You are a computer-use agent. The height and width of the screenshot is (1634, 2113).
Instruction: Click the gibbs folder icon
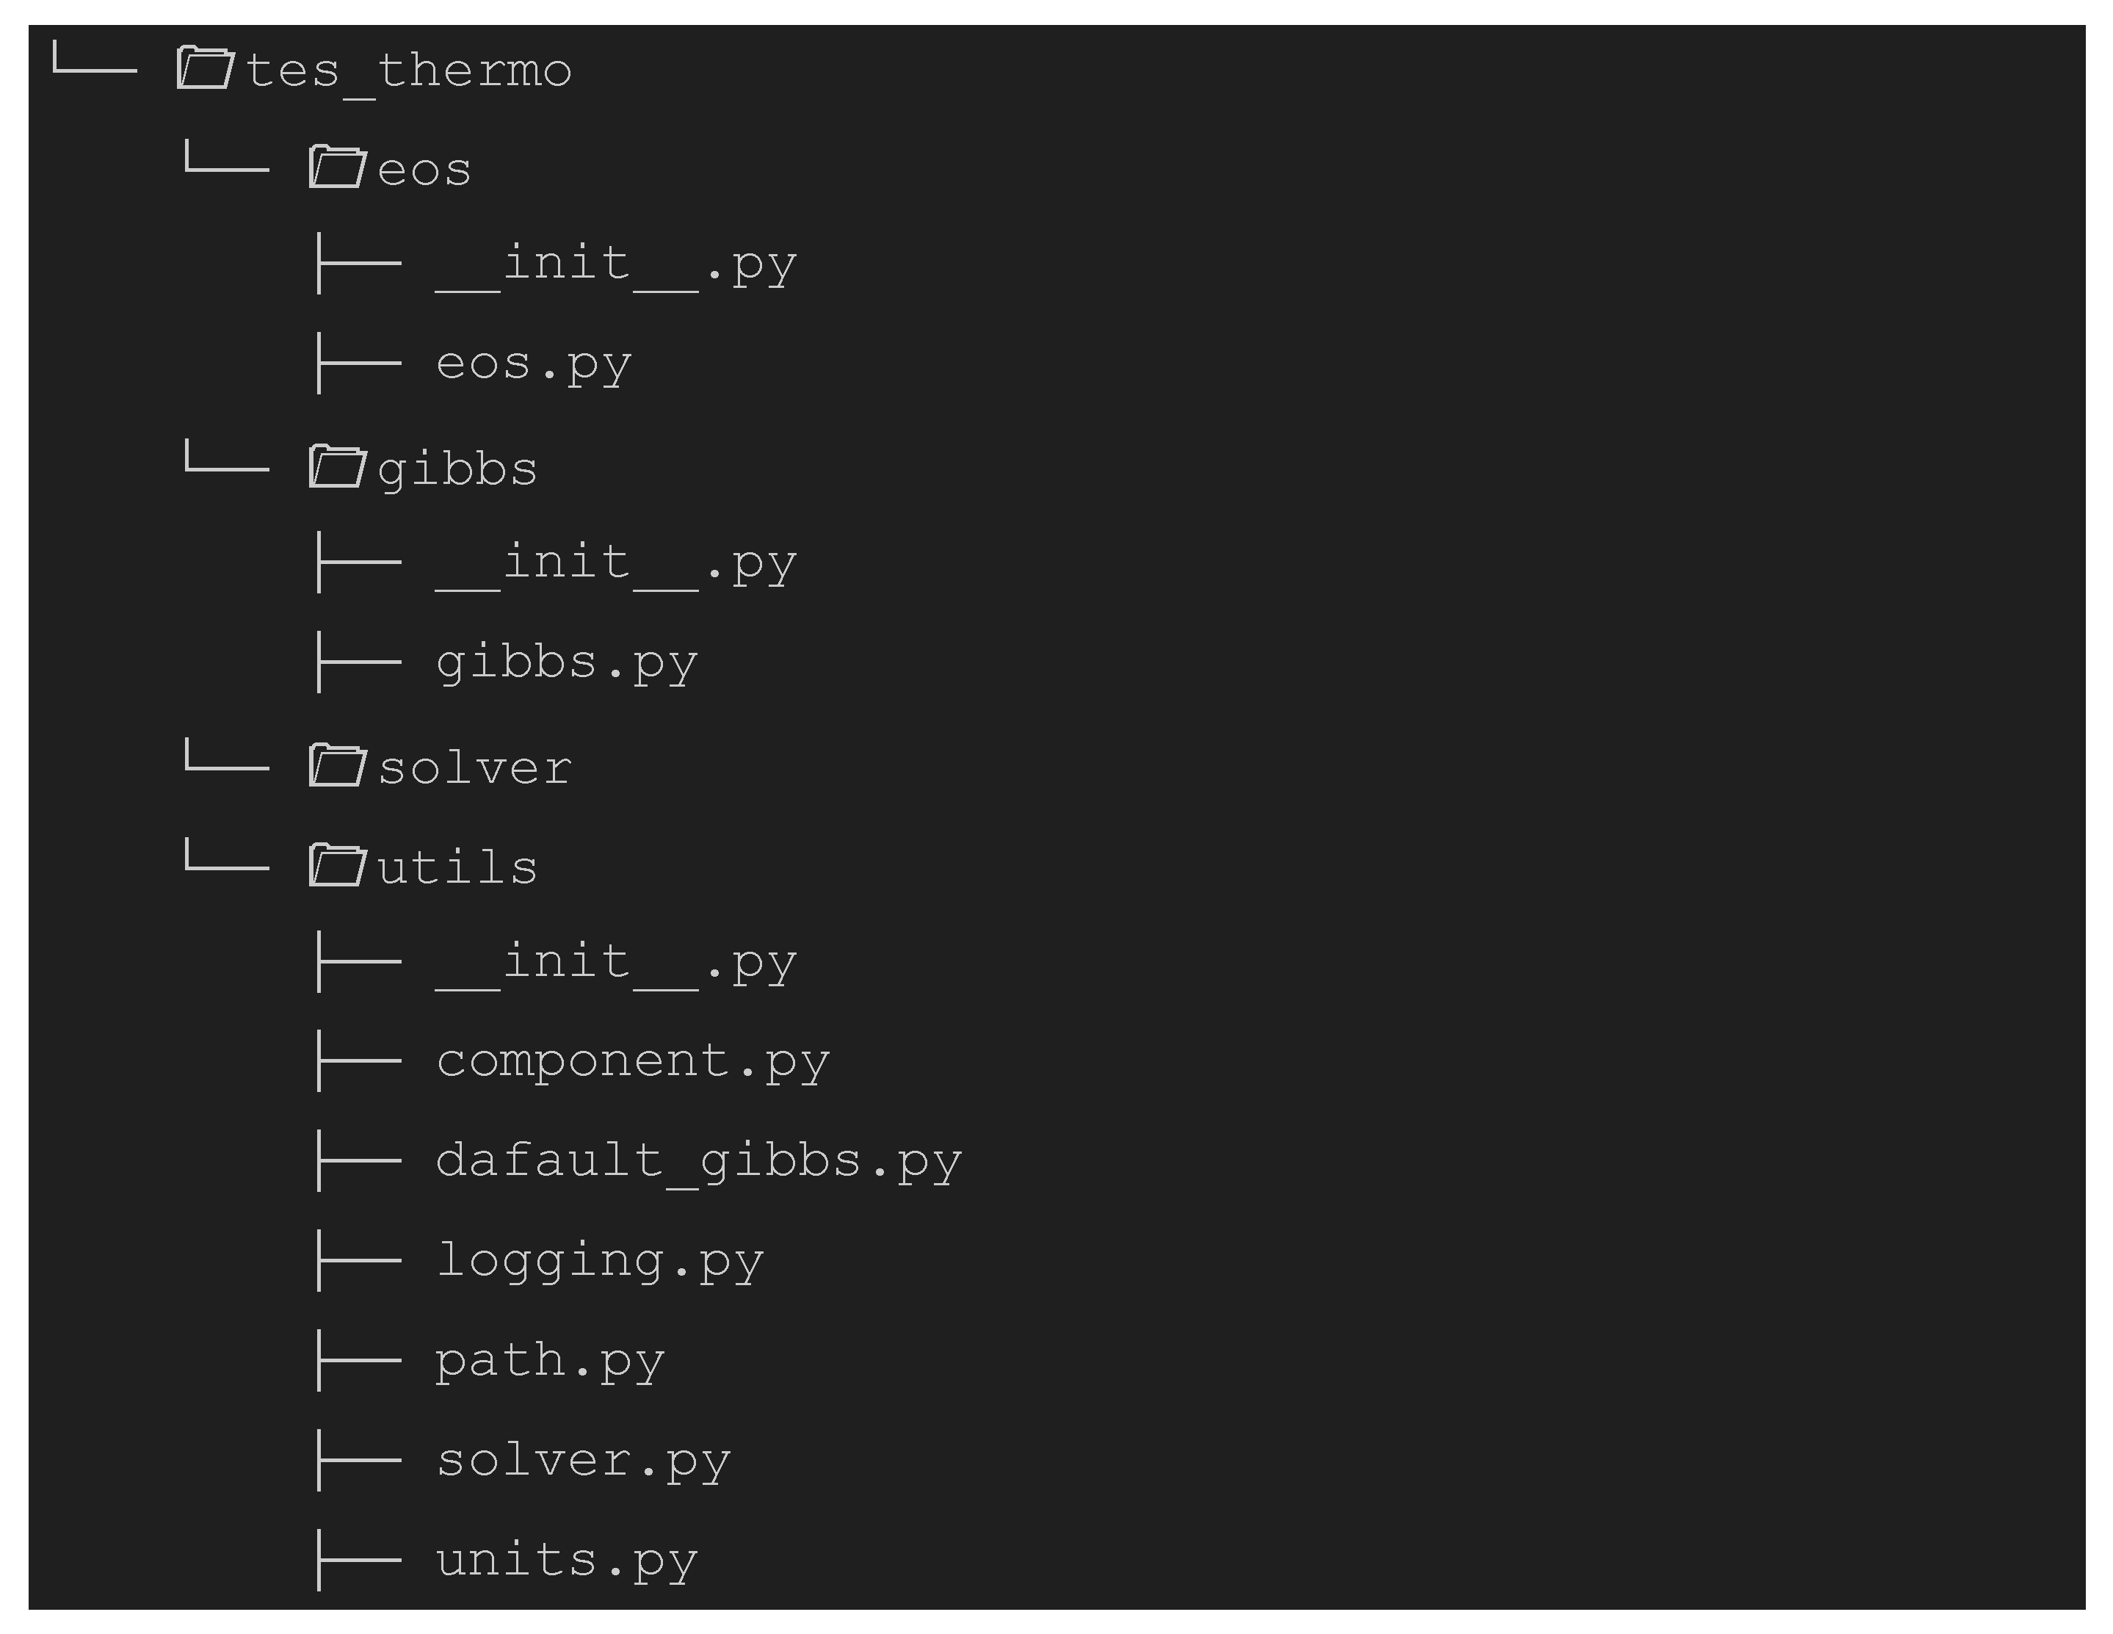click(337, 466)
